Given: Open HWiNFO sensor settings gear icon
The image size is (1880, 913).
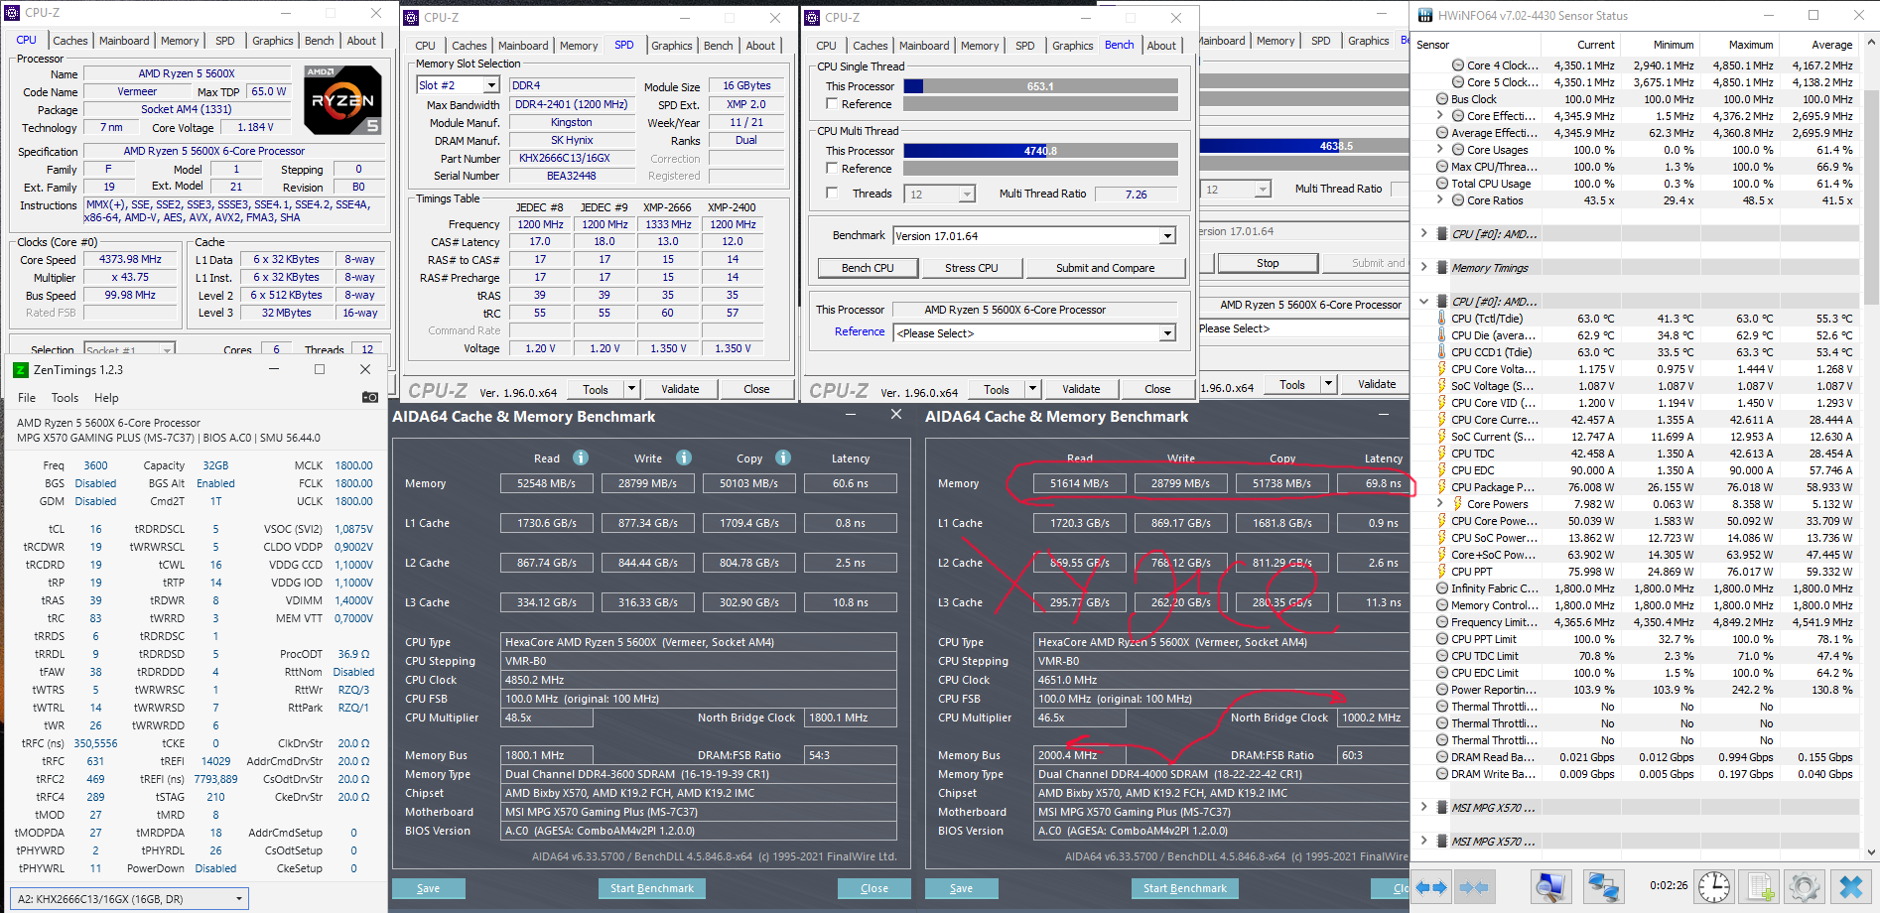Looking at the screenshot, I should click(x=1805, y=887).
